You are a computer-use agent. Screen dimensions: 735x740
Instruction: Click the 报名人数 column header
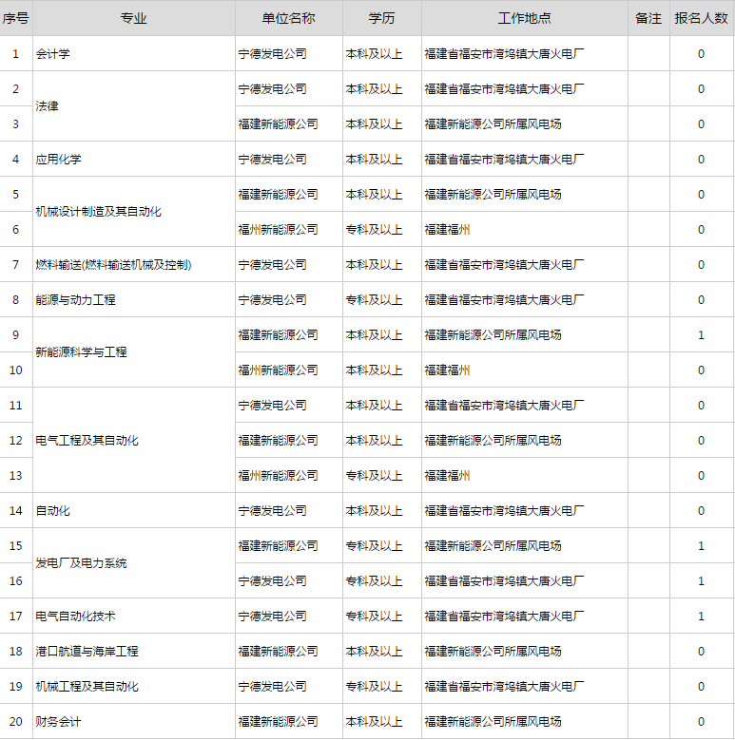point(702,18)
